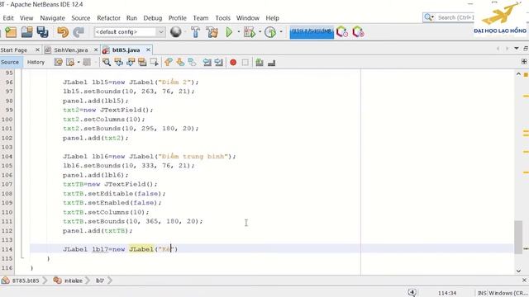Viewport: 529px width, 297px height.
Task: Expand Profile Project dropdown arrow
Action: tap(281, 32)
